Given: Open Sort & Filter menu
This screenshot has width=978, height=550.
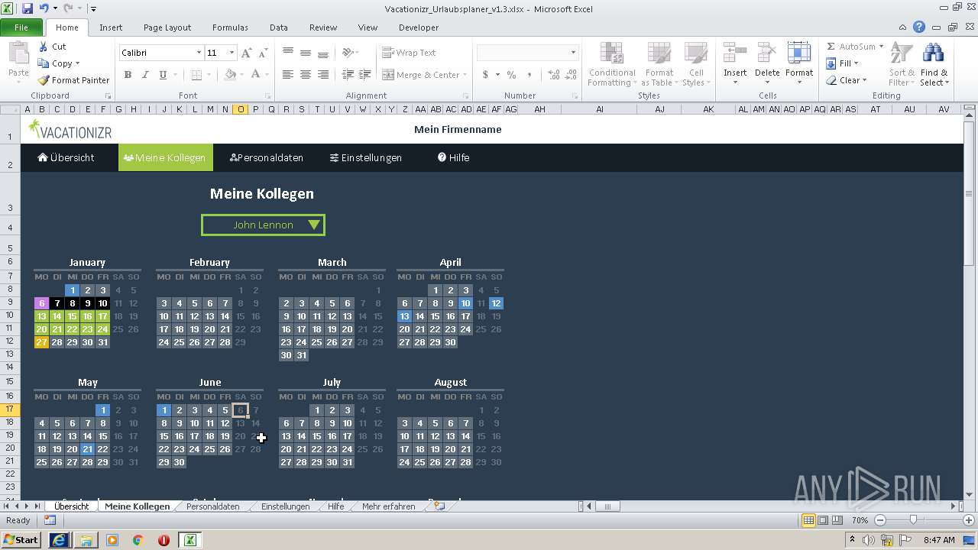Looking at the screenshot, I should click(x=902, y=65).
